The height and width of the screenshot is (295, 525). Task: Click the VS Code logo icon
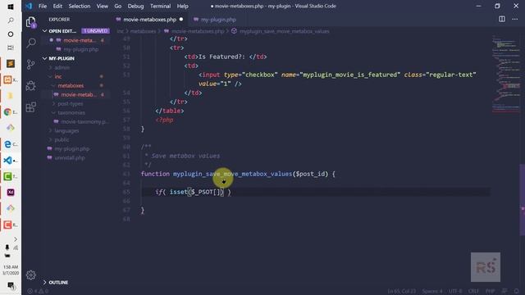[x=29, y=6]
